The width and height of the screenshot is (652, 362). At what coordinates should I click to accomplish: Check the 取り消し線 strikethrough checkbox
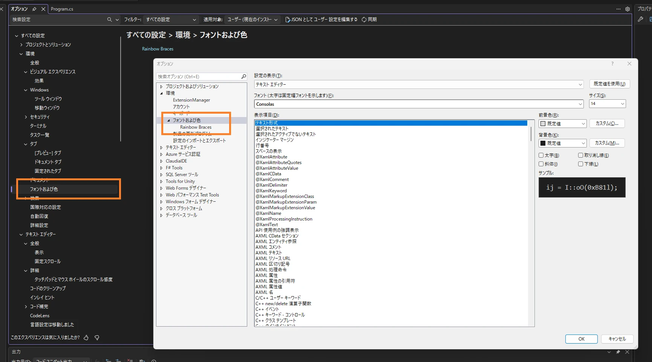point(581,155)
